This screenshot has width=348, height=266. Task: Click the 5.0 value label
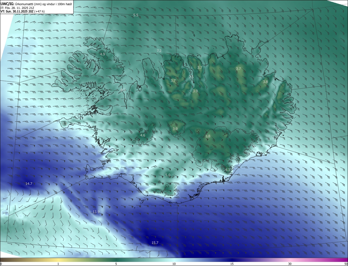168,175
